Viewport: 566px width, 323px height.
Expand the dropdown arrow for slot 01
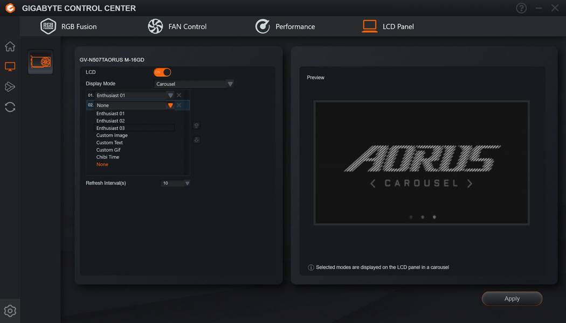pos(170,95)
